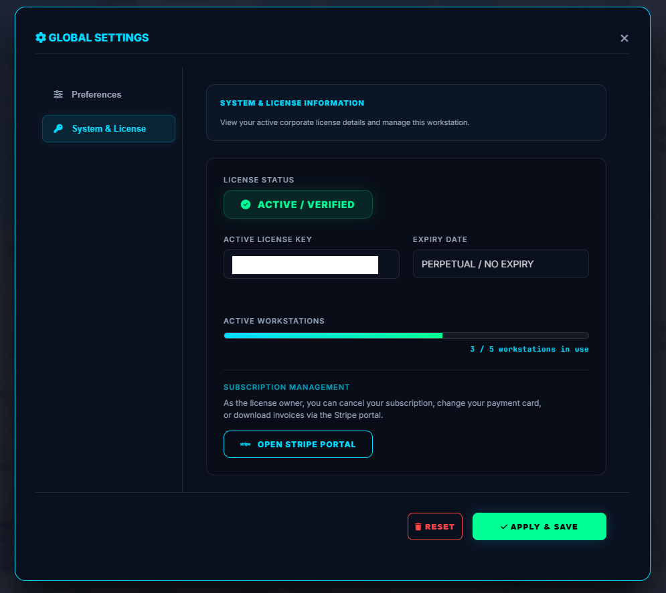666x593 pixels.
Task: Click the 3 / 5 workstations in use text
Action: coord(529,348)
